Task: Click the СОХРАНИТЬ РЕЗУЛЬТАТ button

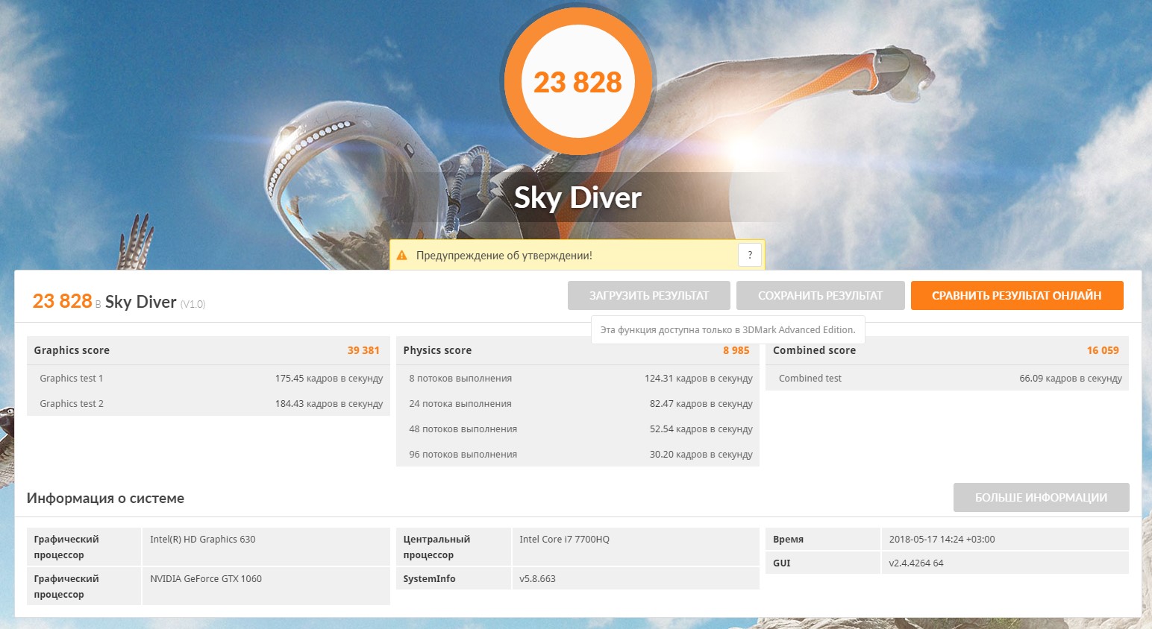Action: [x=820, y=295]
